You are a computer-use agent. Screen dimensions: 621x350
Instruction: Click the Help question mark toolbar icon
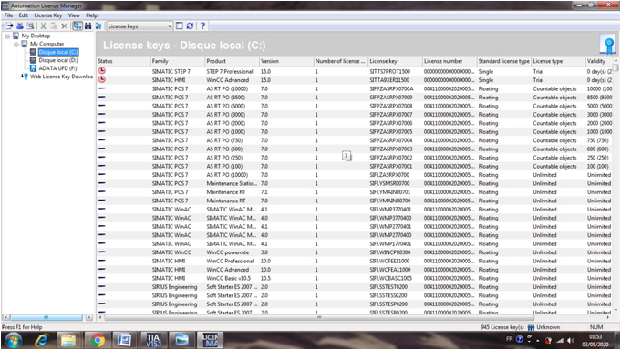tap(202, 26)
